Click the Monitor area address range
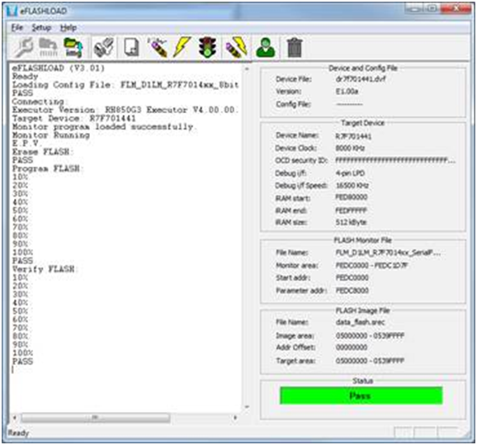Screen dimensions: 477x445 pyautogui.click(x=371, y=265)
